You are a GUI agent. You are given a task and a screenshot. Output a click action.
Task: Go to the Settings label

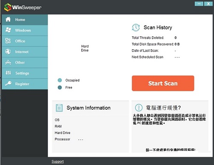pos(22,73)
